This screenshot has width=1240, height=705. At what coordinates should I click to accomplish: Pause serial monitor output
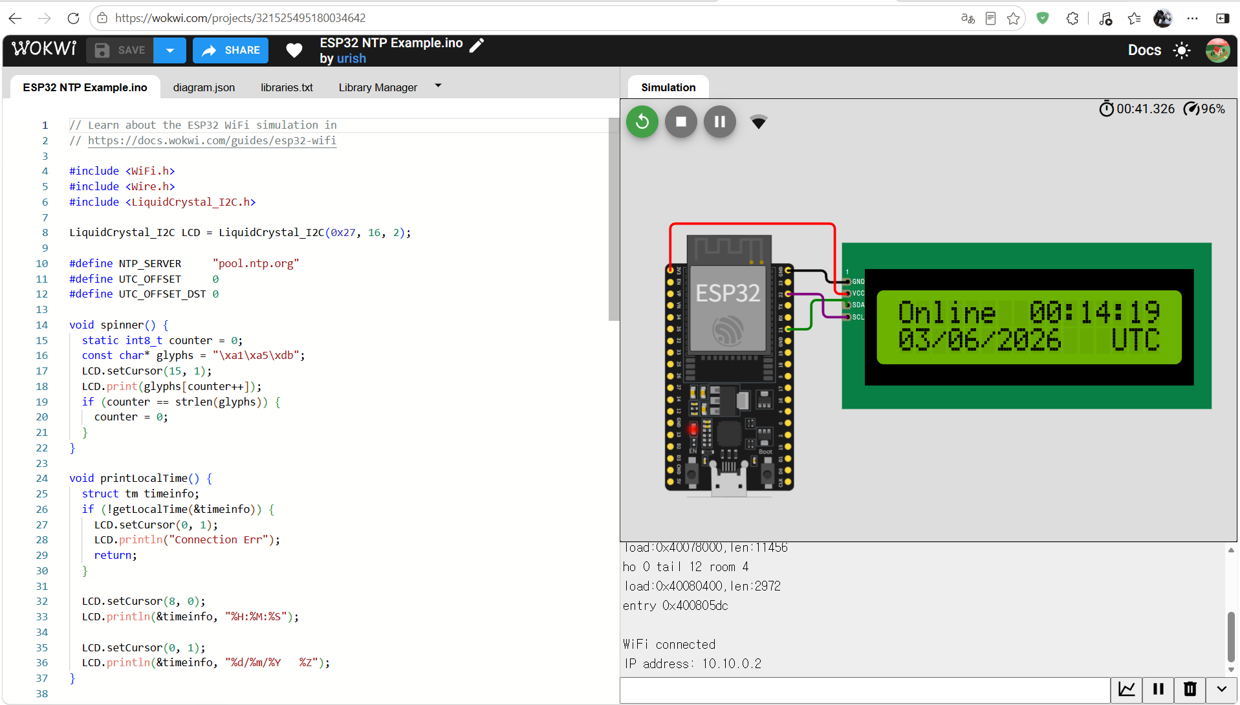1158,689
